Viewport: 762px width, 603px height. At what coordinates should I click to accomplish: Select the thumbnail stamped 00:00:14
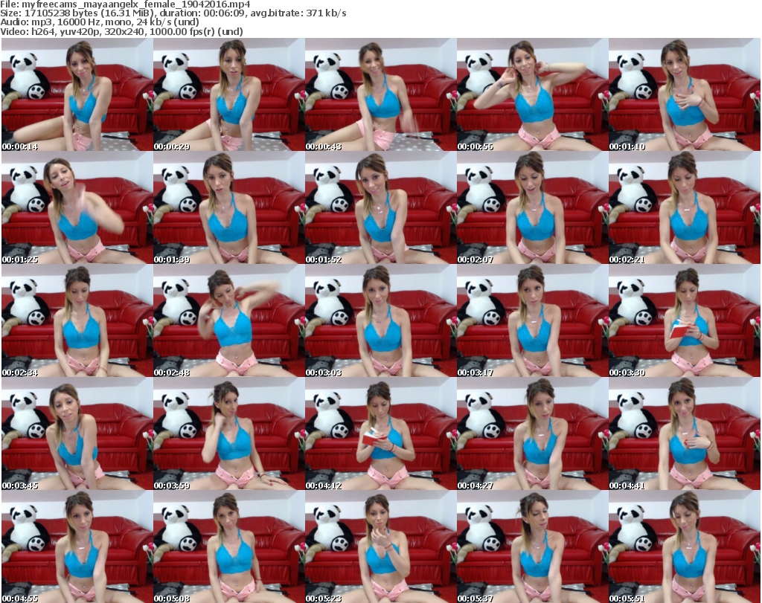point(77,94)
